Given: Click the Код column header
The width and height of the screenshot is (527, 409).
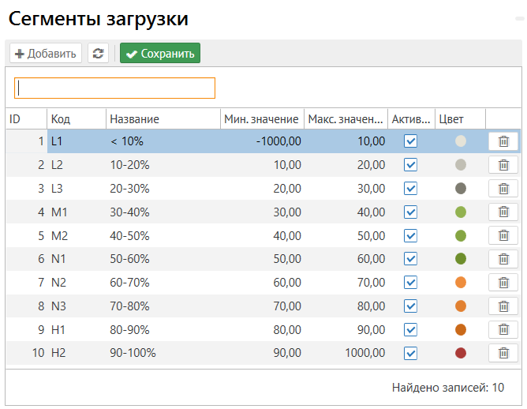Looking at the screenshot, I should (61, 119).
